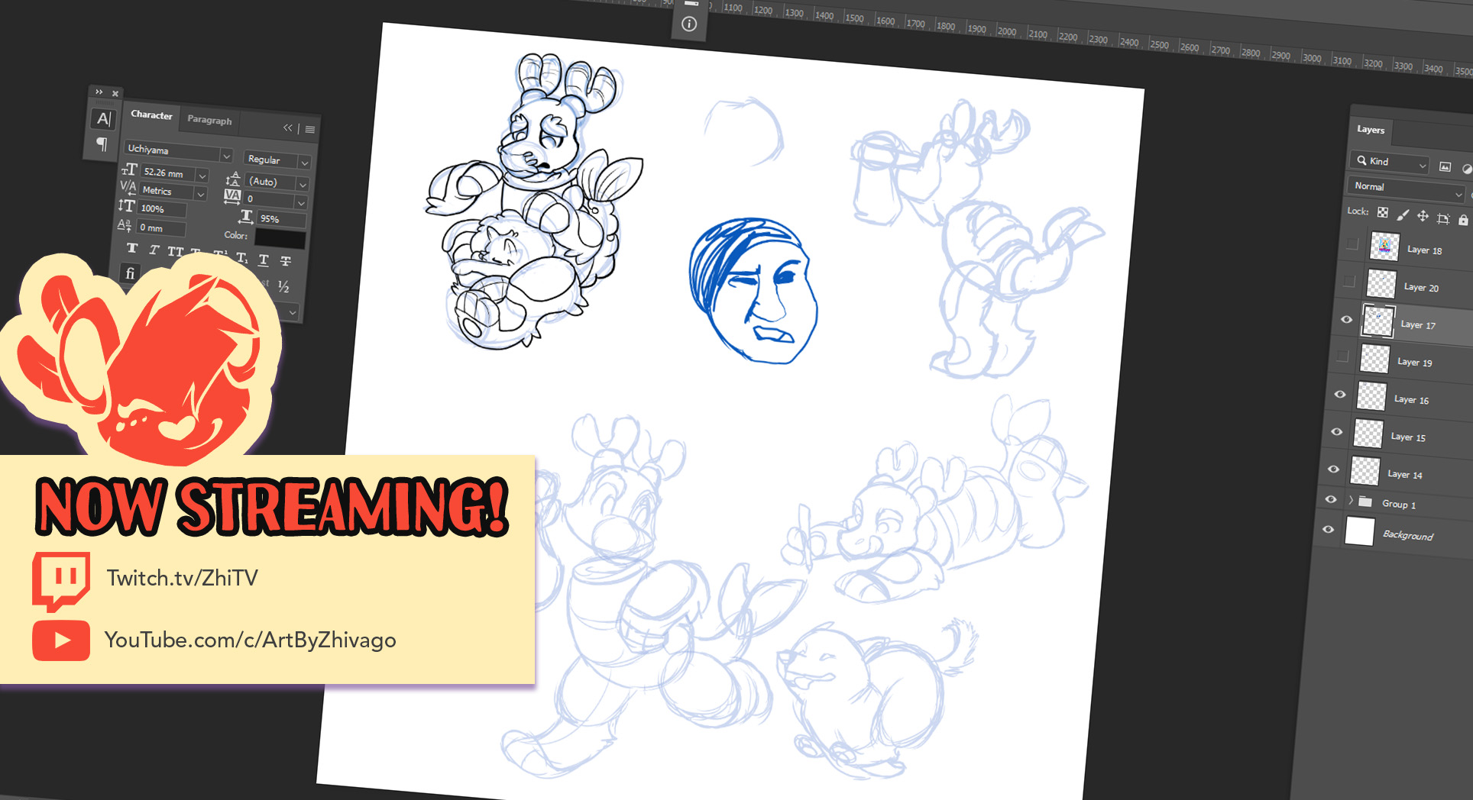The height and width of the screenshot is (800, 1473).
Task: Lock image pixels brush icon
Action: [1403, 215]
